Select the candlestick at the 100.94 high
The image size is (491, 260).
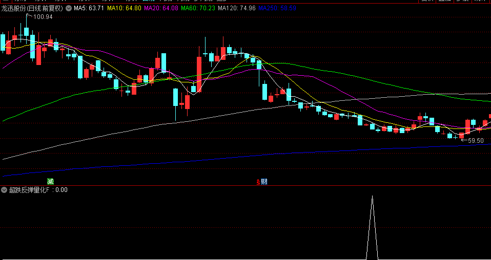click(x=26, y=32)
